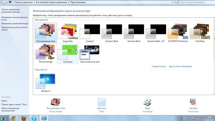Select The Gunstringer theme
This screenshot has width=215, height=121.
[x=46, y=53]
